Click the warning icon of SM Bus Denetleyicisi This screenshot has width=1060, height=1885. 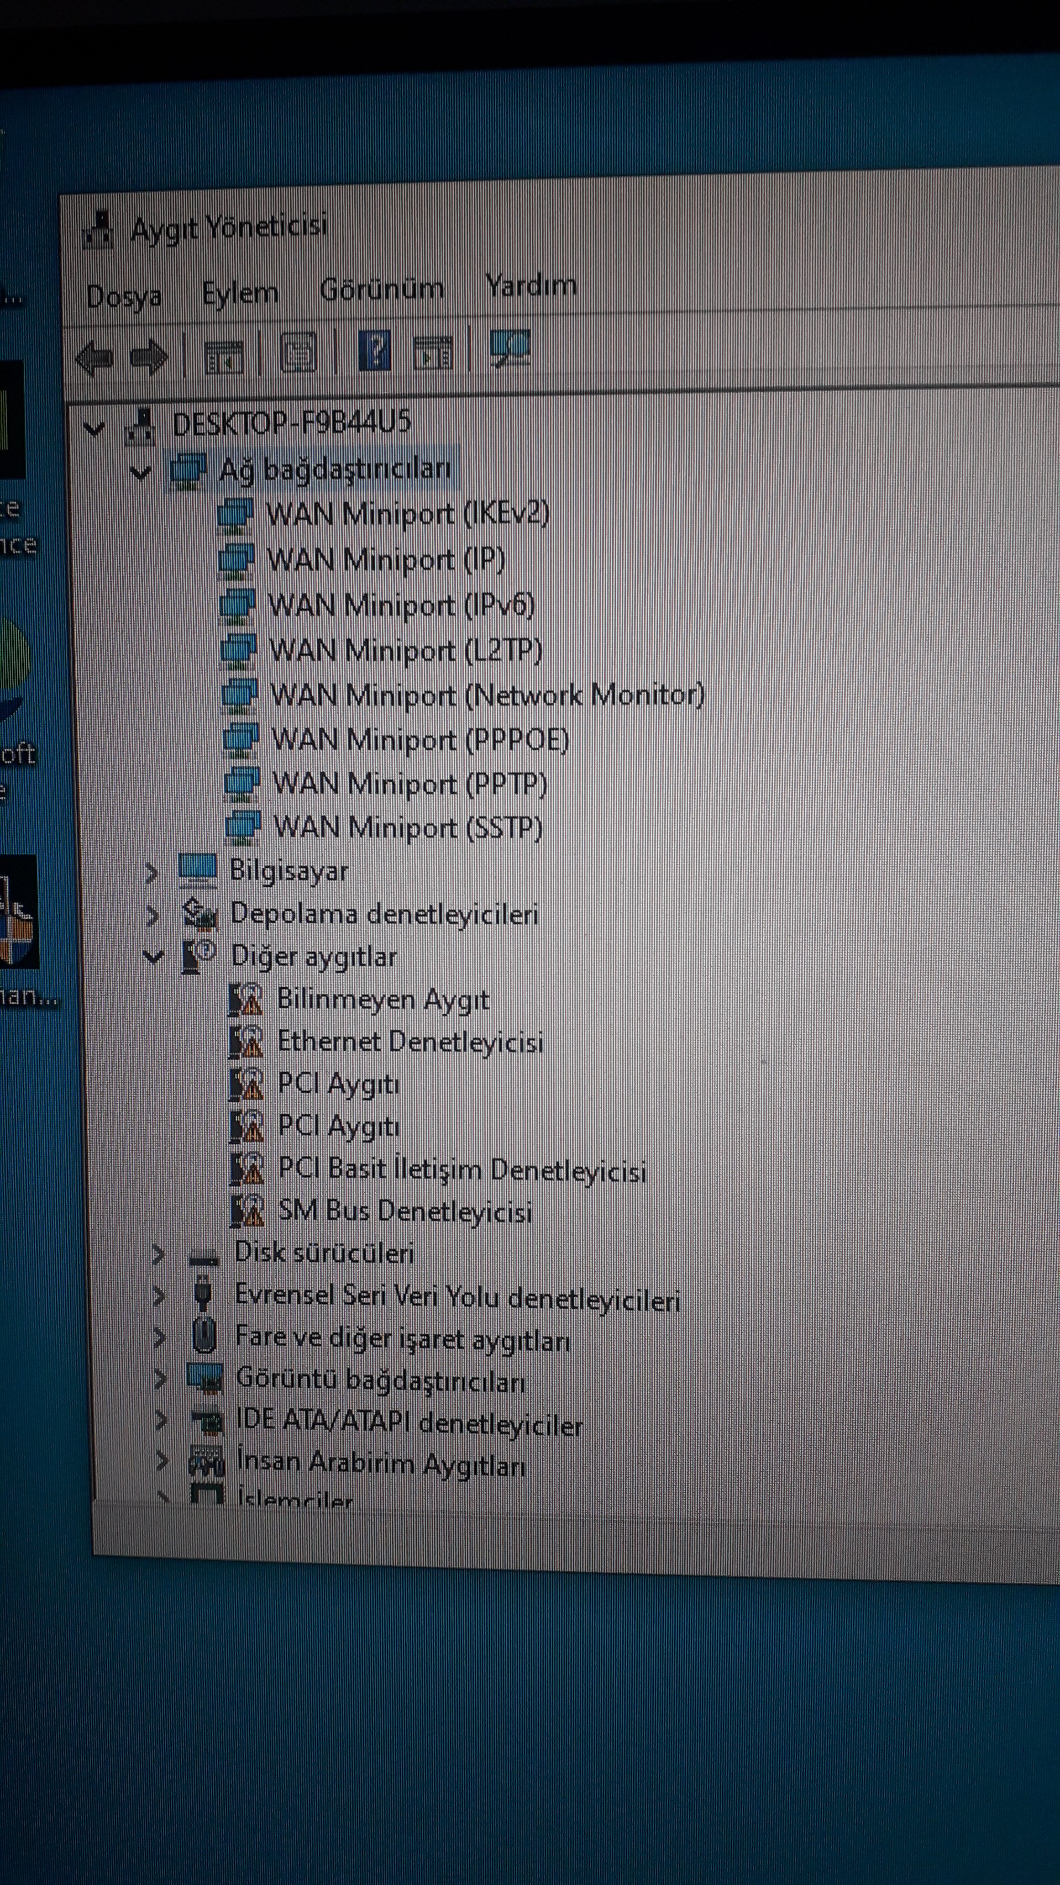pos(248,1211)
